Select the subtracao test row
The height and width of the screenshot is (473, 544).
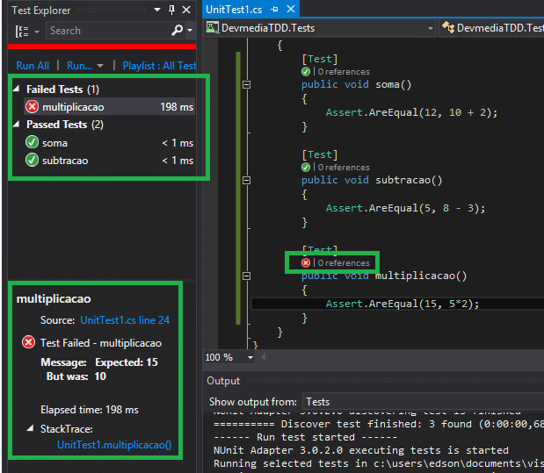point(109,161)
